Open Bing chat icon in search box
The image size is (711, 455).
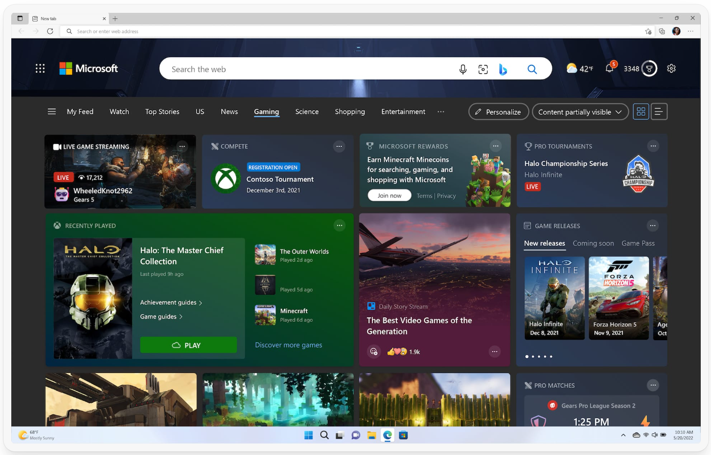pyautogui.click(x=503, y=69)
